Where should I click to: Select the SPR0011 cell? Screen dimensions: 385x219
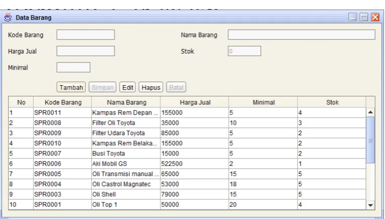point(63,113)
